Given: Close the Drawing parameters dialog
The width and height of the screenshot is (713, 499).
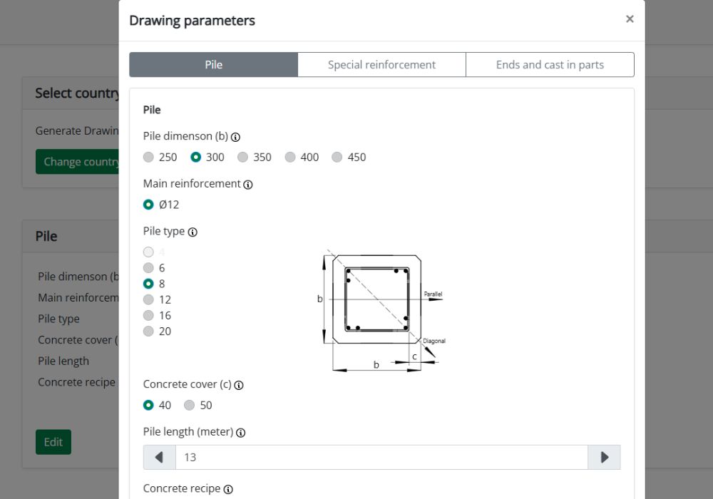Looking at the screenshot, I should [x=630, y=19].
